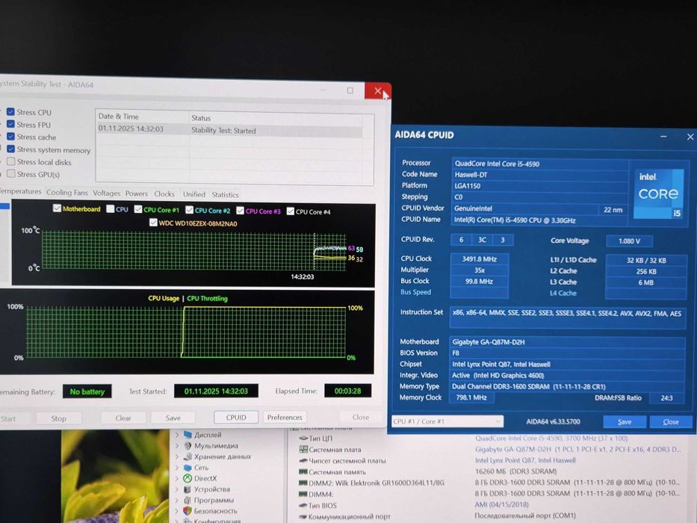
Task: Open the Clocks tab
Action: click(164, 194)
